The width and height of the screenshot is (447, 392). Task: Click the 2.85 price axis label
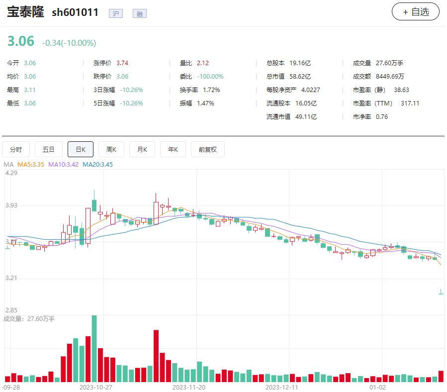click(11, 310)
